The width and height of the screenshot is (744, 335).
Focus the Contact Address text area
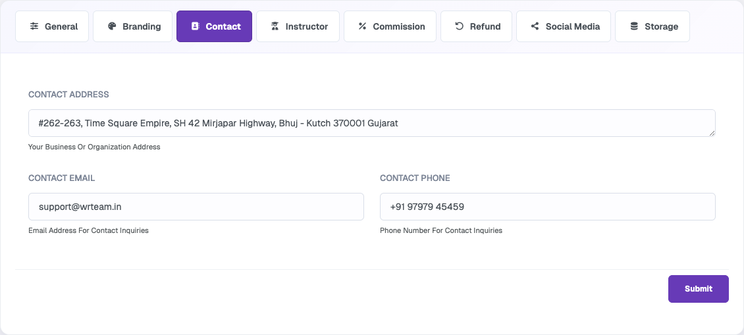372,123
